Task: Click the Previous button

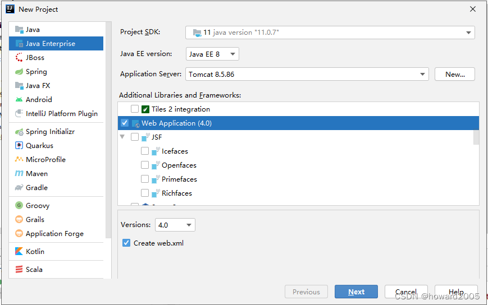Action: click(x=306, y=292)
